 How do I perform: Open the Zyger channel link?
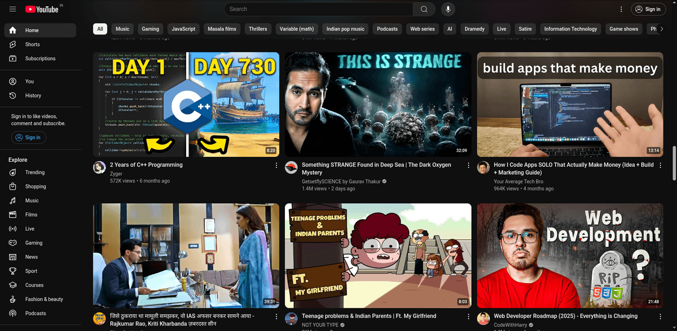pyautogui.click(x=116, y=174)
